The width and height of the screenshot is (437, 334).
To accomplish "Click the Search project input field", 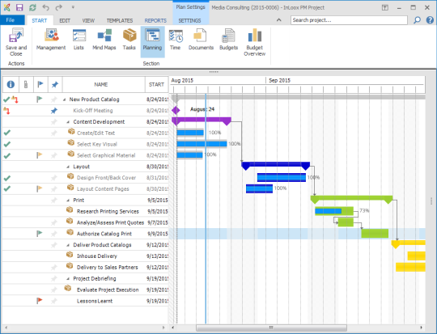I will 349,20.
